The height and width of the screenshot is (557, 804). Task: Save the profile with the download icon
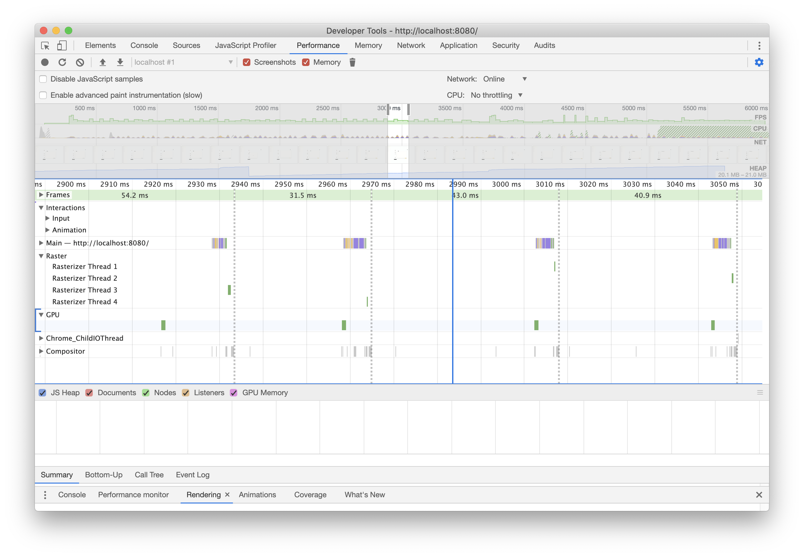click(x=120, y=62)
